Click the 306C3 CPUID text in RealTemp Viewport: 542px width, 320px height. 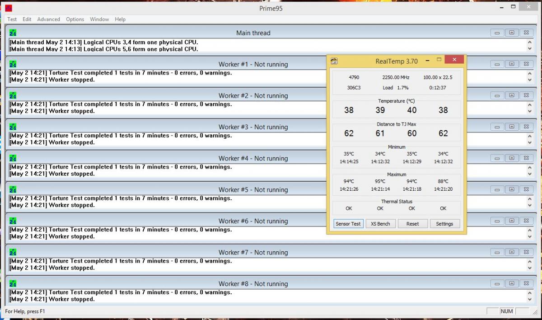(354, 88)
